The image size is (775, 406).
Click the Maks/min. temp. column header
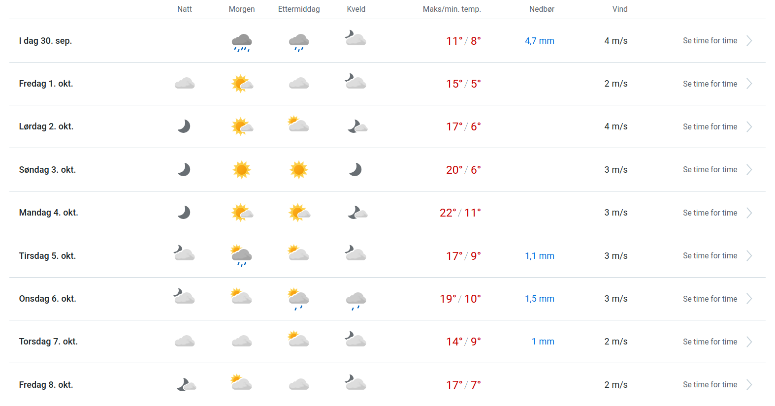452,9
